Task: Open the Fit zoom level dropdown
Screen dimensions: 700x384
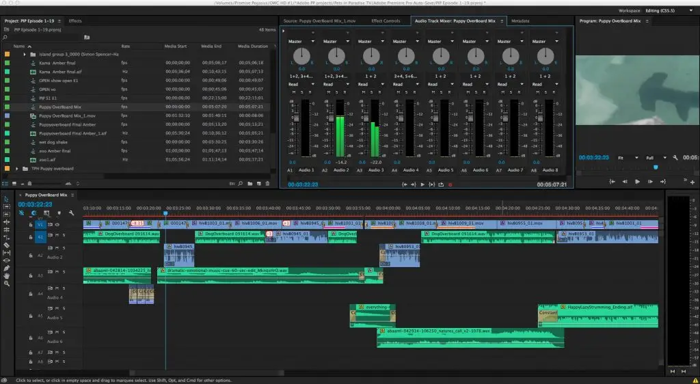Action: pyautogui.click(x=628, y=157)
